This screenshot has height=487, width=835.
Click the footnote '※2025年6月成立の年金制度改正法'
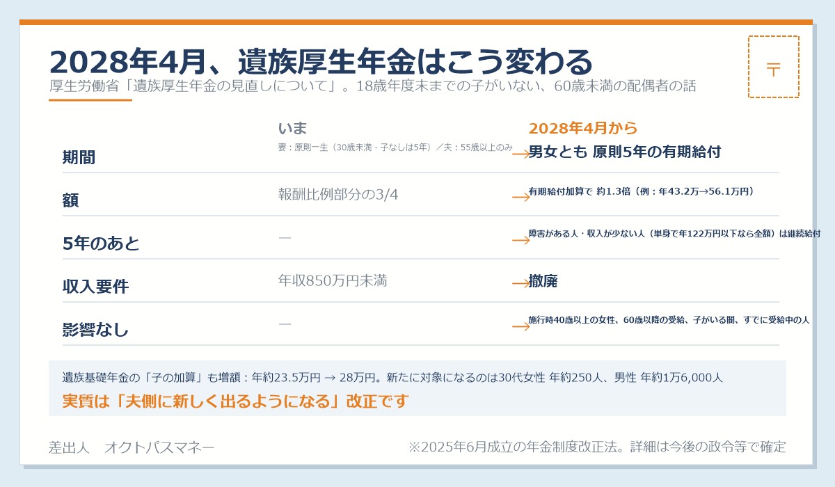[514, 447]
